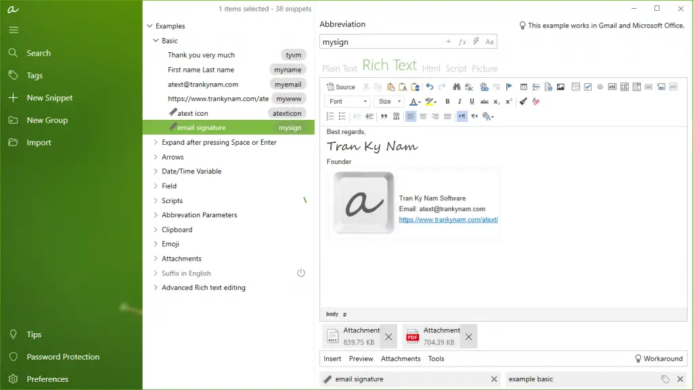Insert an image in the editor

click(561, 87)
